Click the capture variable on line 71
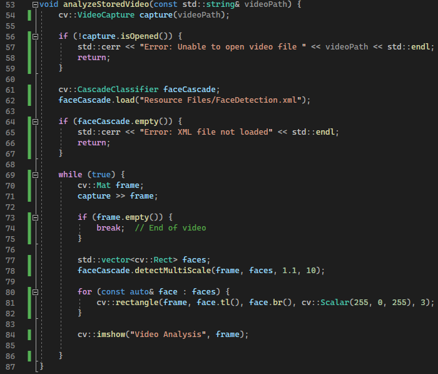Screen dimensions: 438x374 (x=94, y=196)
